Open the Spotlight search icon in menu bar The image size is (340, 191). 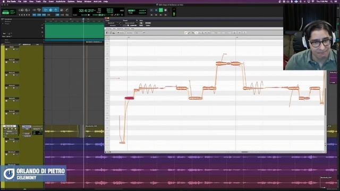(331, 1)
